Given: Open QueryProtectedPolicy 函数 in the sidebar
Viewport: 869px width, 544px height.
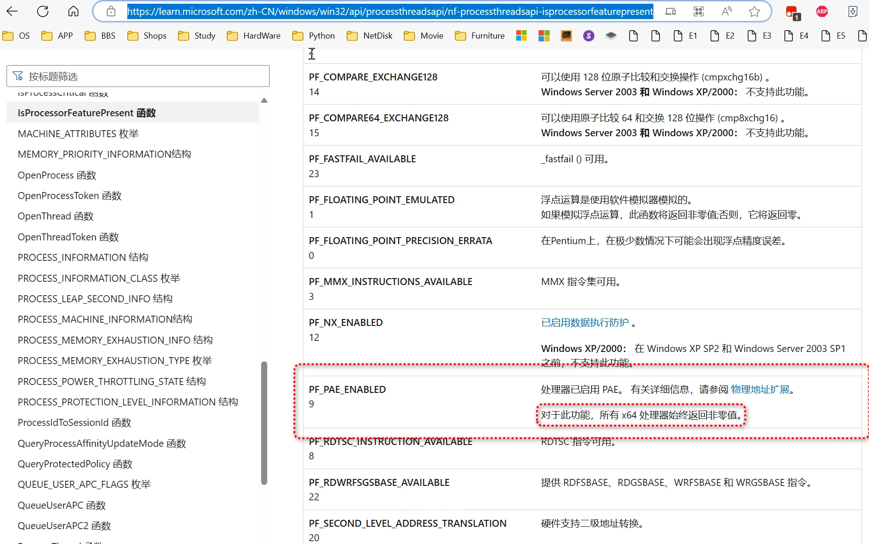Looking at the screenshot, I should 75,464.
